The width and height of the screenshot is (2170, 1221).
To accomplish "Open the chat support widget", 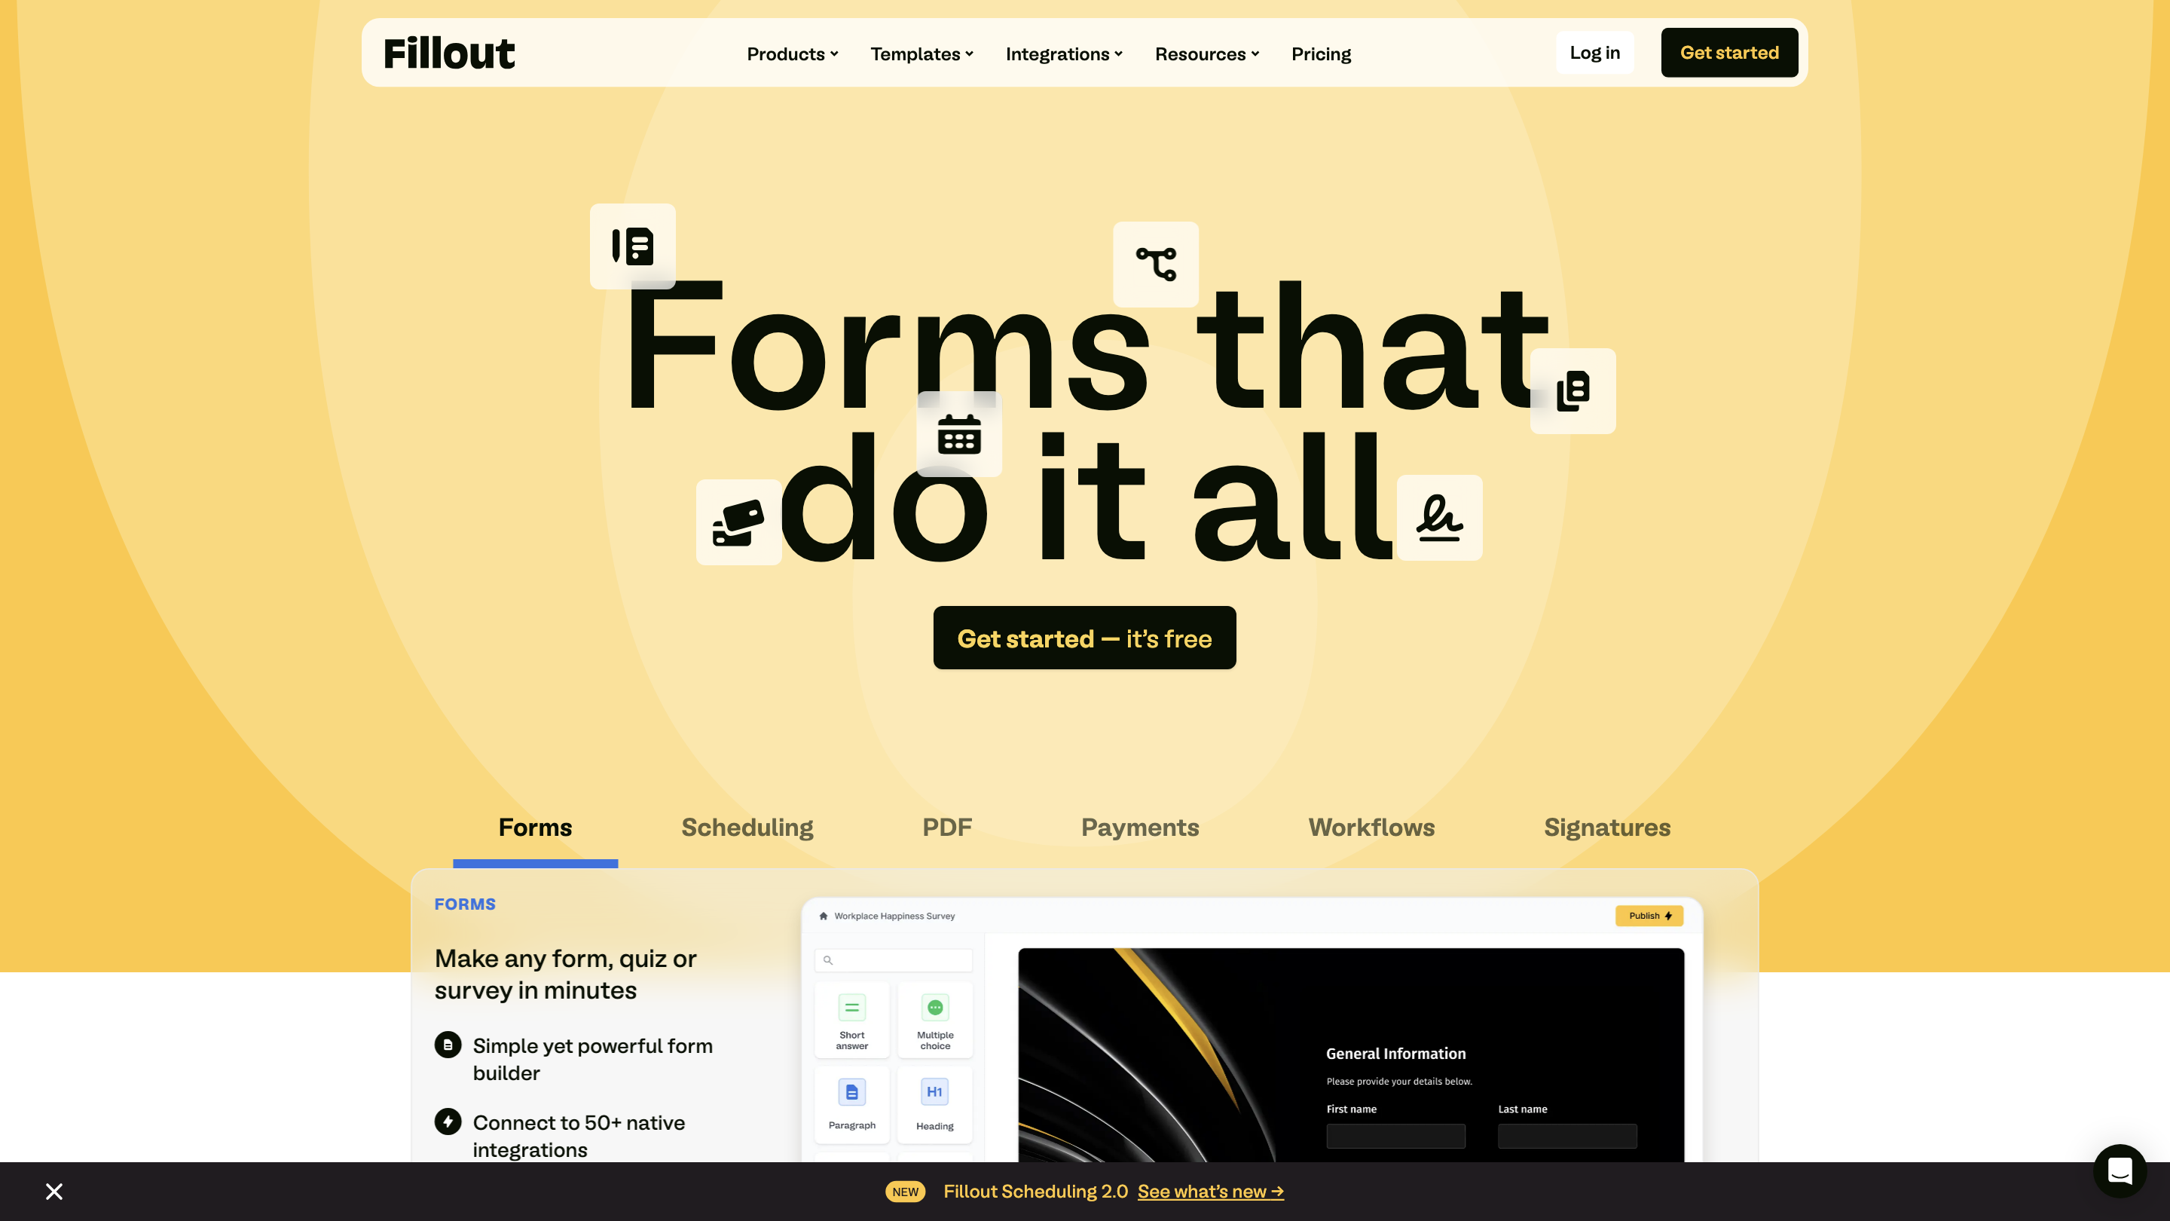I will point(2120,1171).
